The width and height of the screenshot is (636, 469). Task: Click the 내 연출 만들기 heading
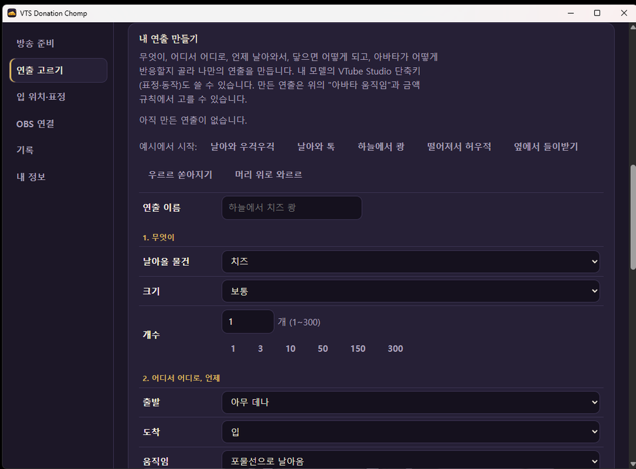[x=169, y=39]
